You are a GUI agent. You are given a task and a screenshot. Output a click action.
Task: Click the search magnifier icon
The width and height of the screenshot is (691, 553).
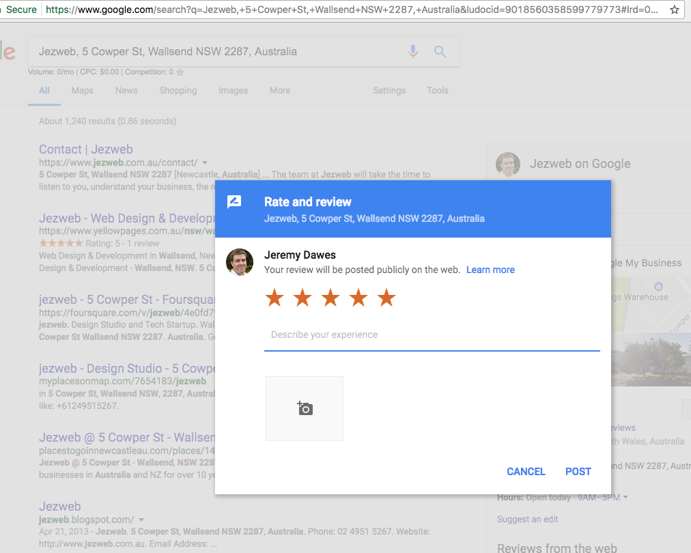pos(440,52)
